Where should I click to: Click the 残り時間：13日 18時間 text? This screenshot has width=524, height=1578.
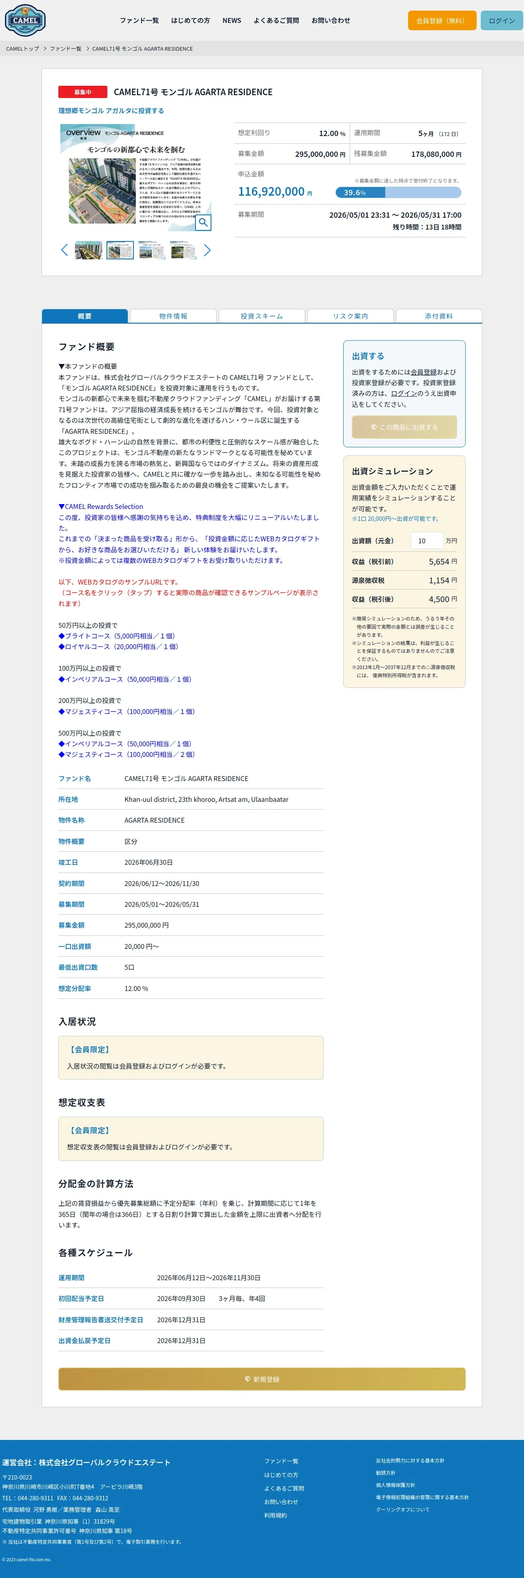427,227
